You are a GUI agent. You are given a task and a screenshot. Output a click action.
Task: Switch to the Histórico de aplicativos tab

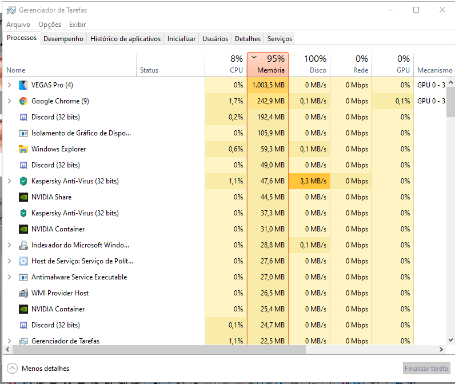(125, 39)
